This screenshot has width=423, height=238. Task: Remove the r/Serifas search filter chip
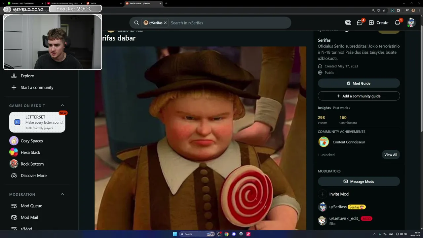click(x=165, y=23)
